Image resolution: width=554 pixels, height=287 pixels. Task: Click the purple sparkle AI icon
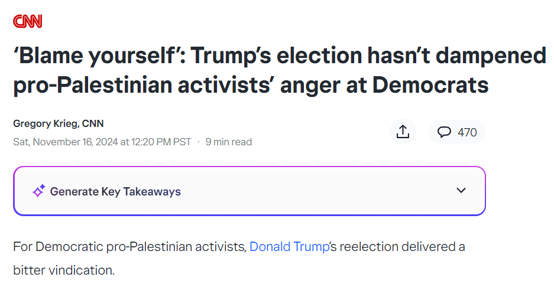point(39,191)
